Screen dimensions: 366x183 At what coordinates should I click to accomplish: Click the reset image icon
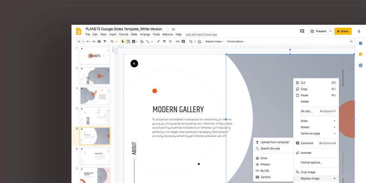(x=199, y=41)
